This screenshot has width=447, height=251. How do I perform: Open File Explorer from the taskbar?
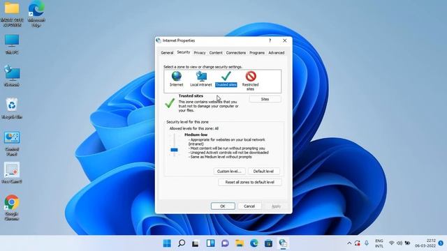click(240, 243)
